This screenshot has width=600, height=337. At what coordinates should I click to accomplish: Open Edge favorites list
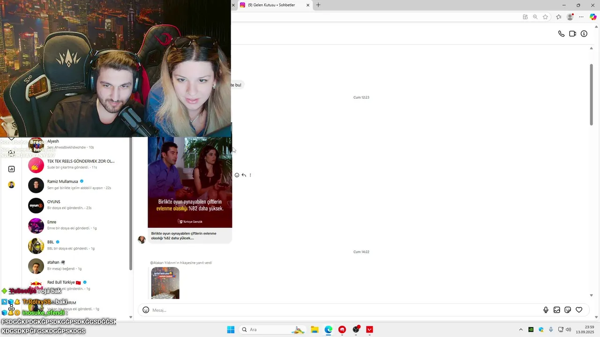[559, 17]
